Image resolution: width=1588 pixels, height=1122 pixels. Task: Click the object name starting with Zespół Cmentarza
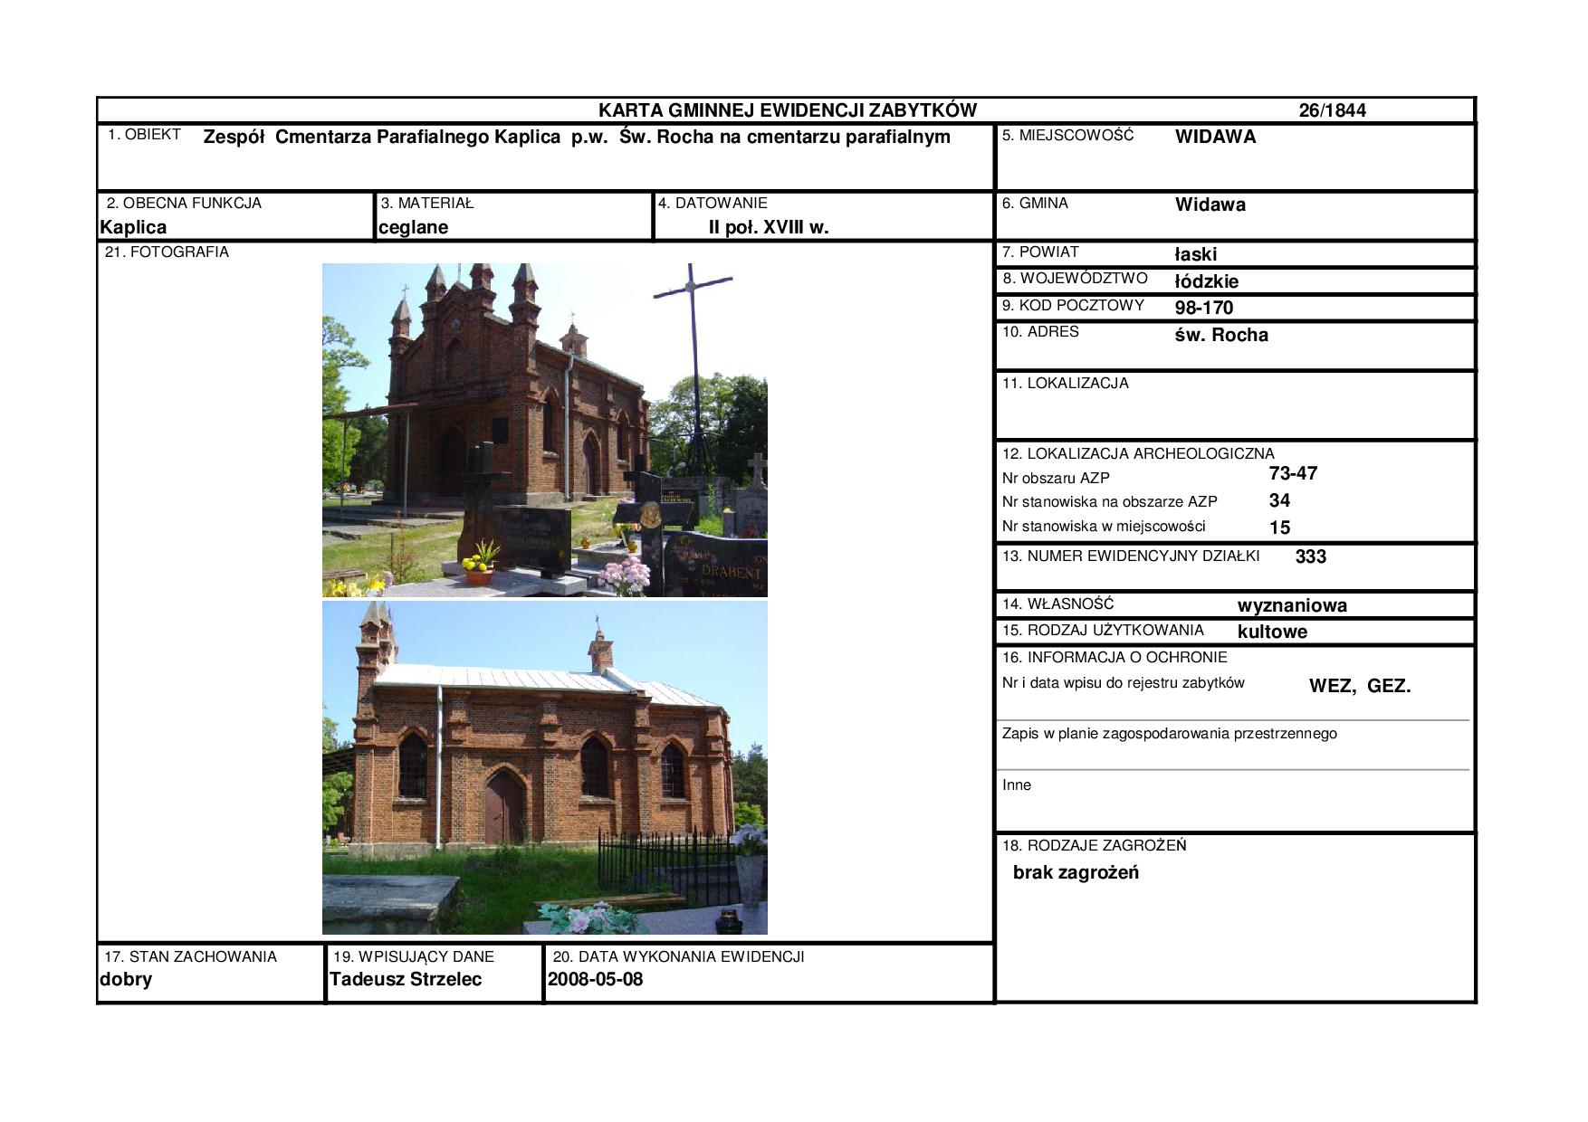click(x=576, y=137)
